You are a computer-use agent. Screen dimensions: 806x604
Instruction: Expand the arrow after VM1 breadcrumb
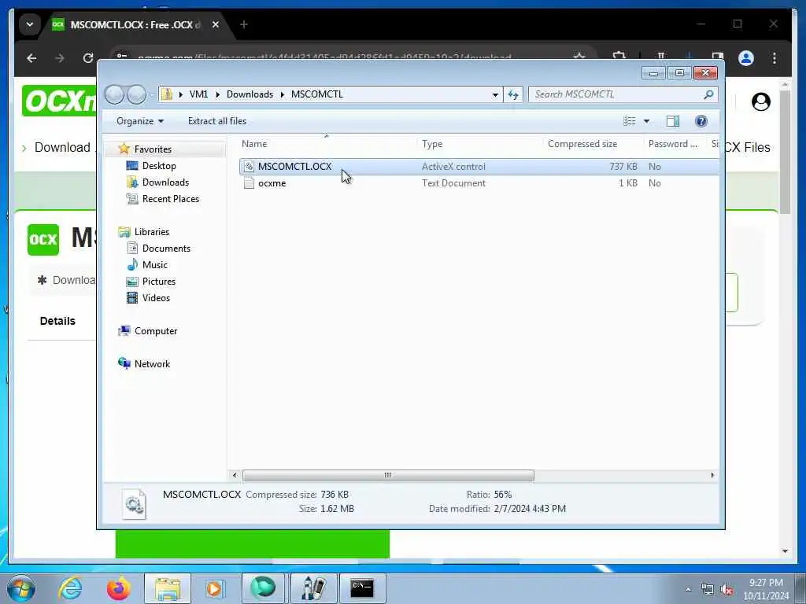tap(217, 94)
